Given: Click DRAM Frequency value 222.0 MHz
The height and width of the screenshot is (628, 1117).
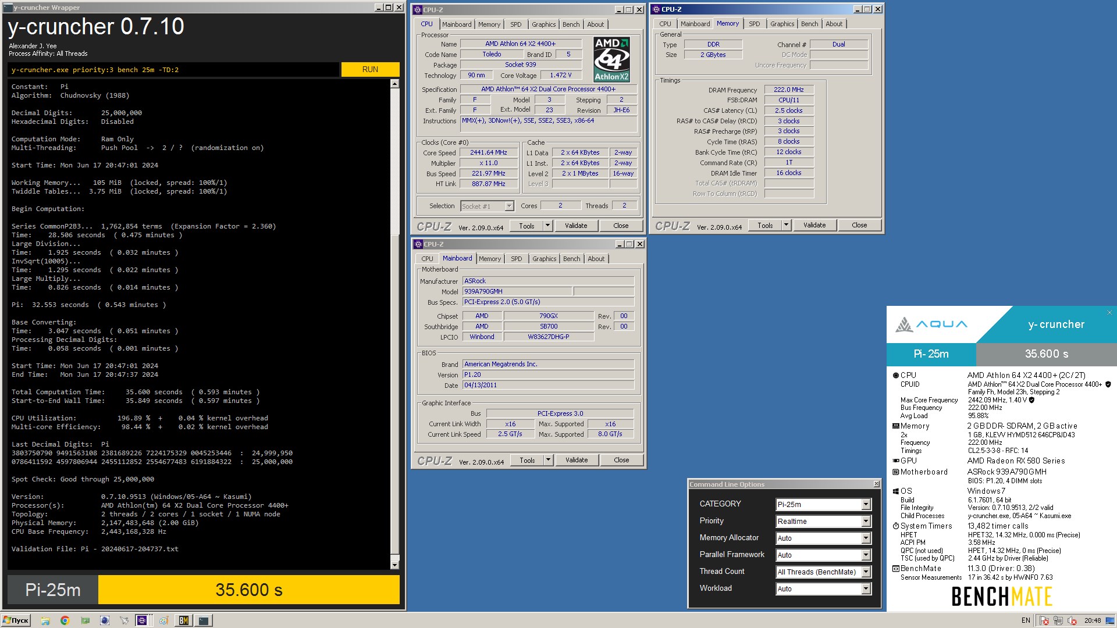Looking at the screenshot, I should 788,90.
